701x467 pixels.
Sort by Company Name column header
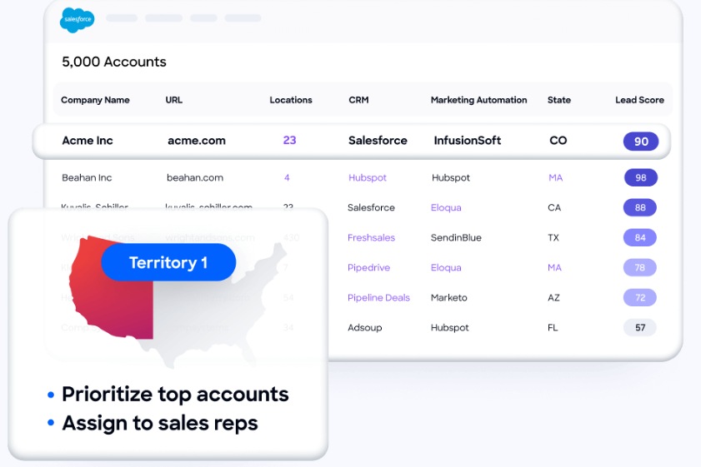95,100
